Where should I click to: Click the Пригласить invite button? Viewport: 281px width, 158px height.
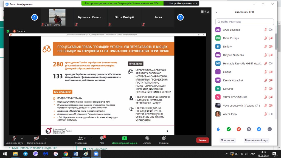[x=228, y=140]
